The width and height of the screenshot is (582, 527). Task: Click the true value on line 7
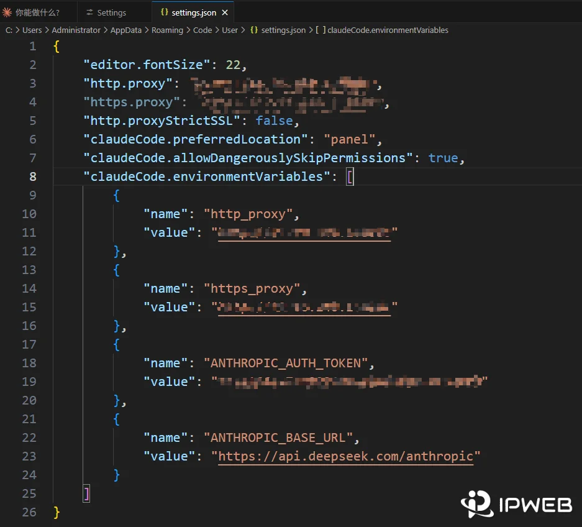(443, 158)
